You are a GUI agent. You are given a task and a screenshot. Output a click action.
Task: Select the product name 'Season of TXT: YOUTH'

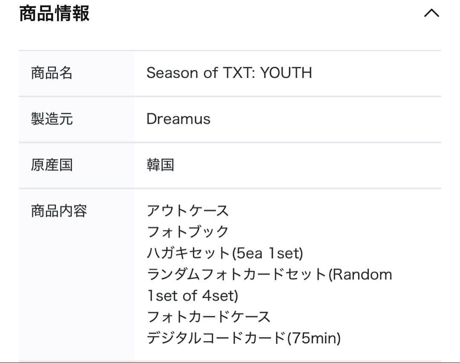point(230,73)
